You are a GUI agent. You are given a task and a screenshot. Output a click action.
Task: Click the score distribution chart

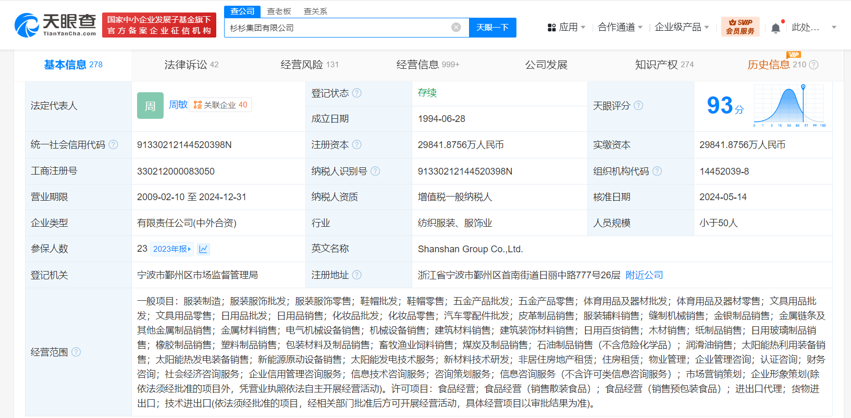pos(790,106)
